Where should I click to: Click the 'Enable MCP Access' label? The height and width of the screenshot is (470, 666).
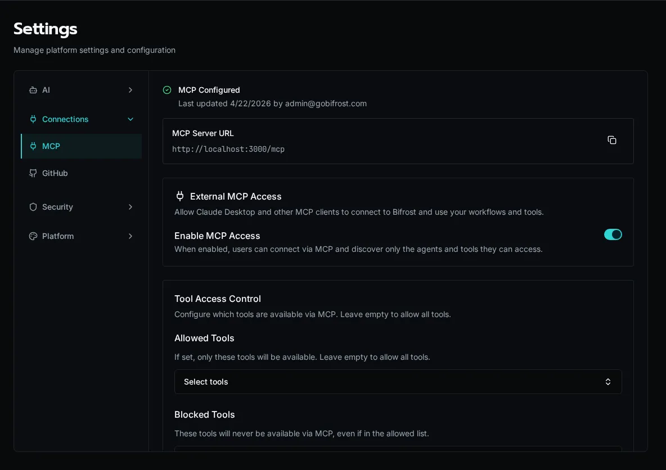pos(217,236)
